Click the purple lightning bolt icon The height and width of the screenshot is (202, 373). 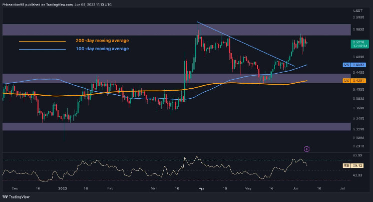[307, 149]
